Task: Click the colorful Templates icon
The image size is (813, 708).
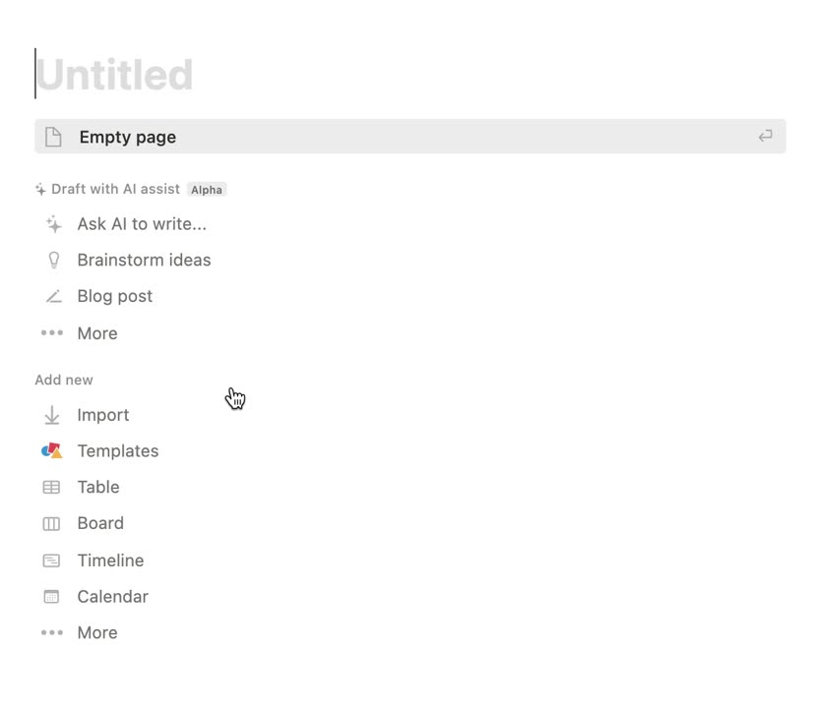Action: pyautogui.click(x=52, y=451)
